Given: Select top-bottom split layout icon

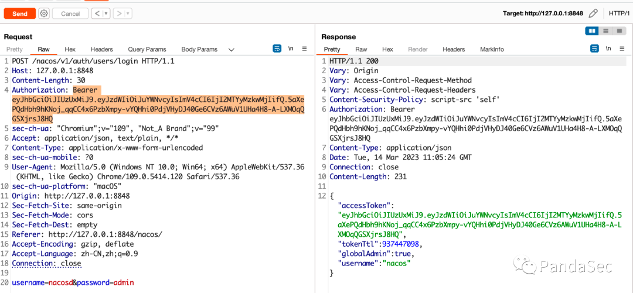Looking at the screenshot, I should click(x=605, y=30).
